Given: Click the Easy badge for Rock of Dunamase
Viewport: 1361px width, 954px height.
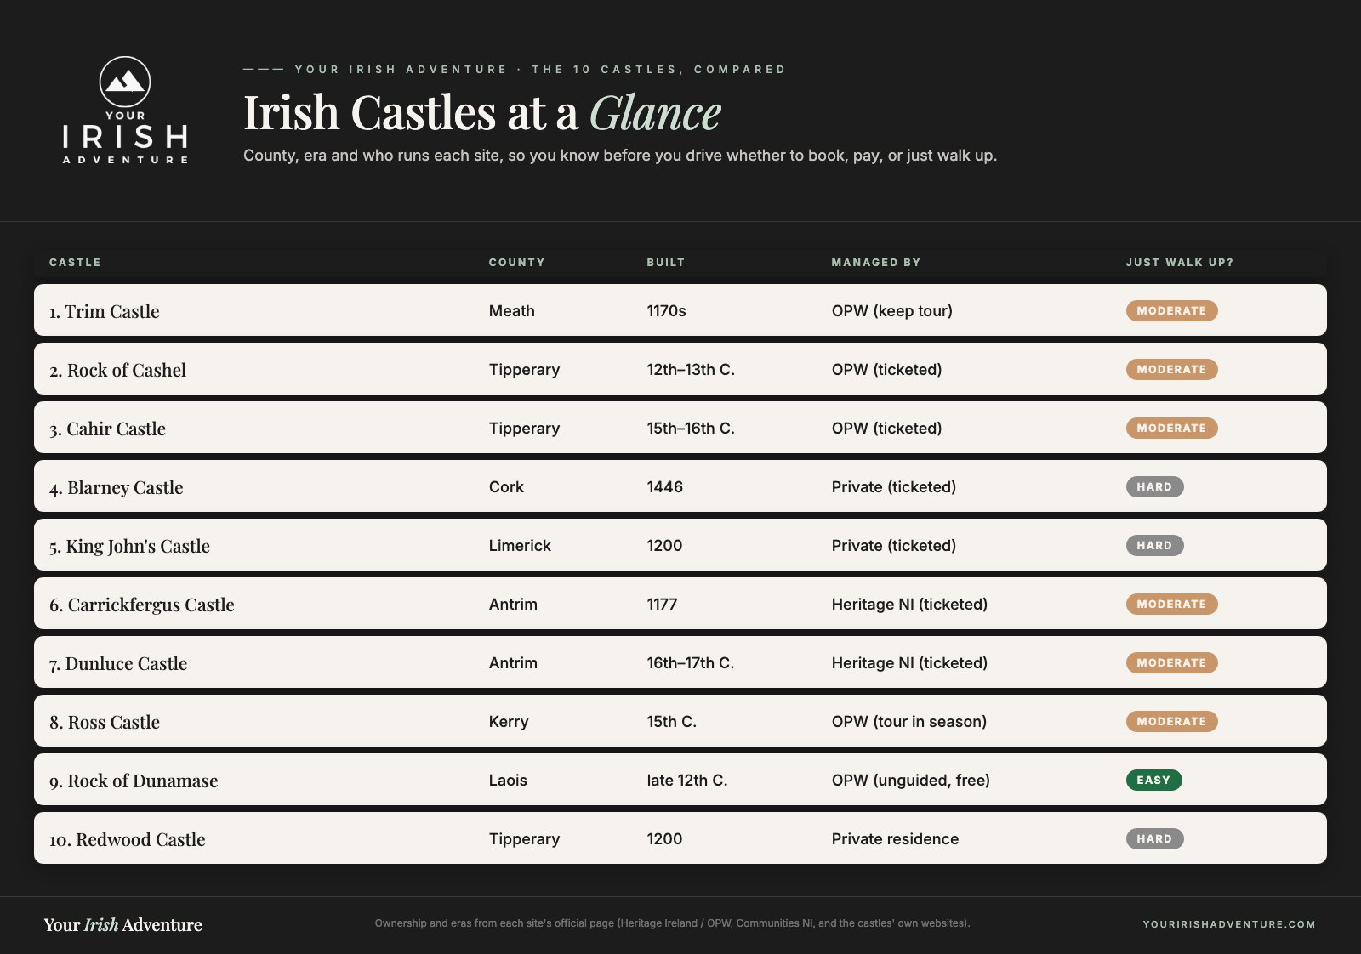Looking at the screenshot, I should pos(1153,780).
